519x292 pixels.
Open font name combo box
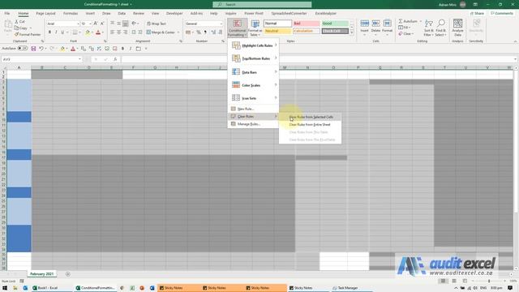(x=63, y=24)
